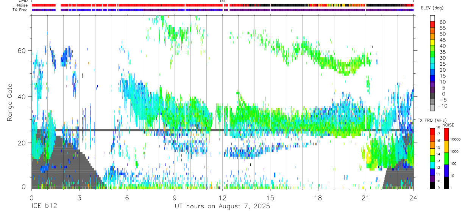This screenshot has height=214, width=465.
Task: Click the ELEV legend value 60
Action: point(442,22)
